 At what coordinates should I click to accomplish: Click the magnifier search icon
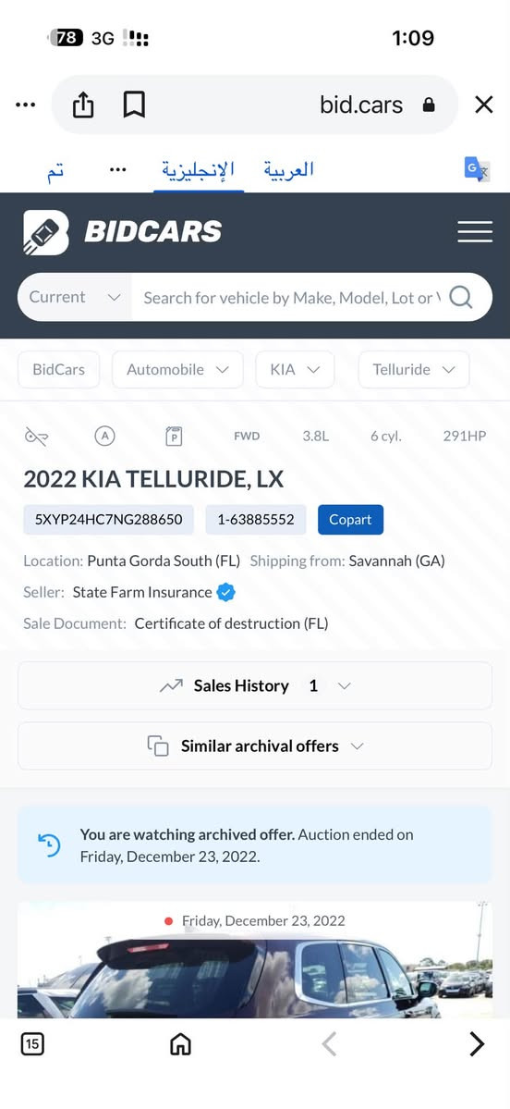pos(460,297)
